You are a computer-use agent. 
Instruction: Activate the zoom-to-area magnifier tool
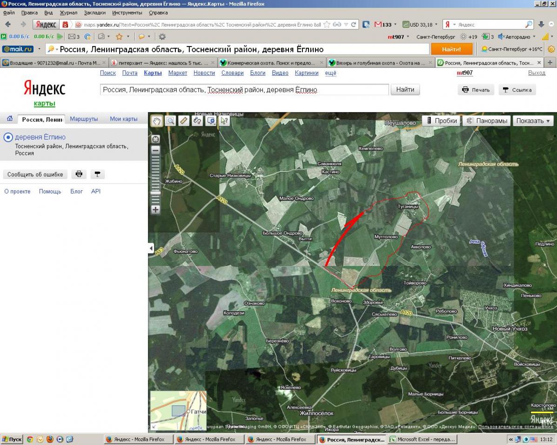coord(171,121)
